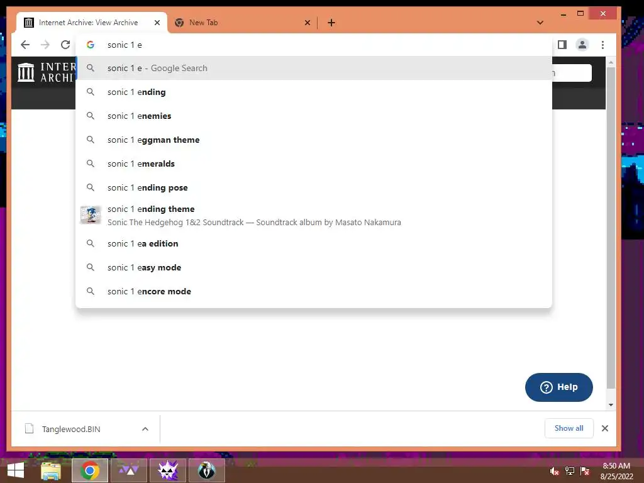Close the New Tab tab

point(307,23)
